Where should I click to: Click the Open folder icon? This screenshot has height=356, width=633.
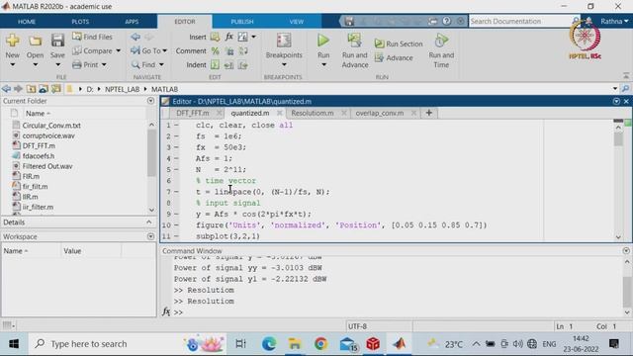tap(36, 41)
